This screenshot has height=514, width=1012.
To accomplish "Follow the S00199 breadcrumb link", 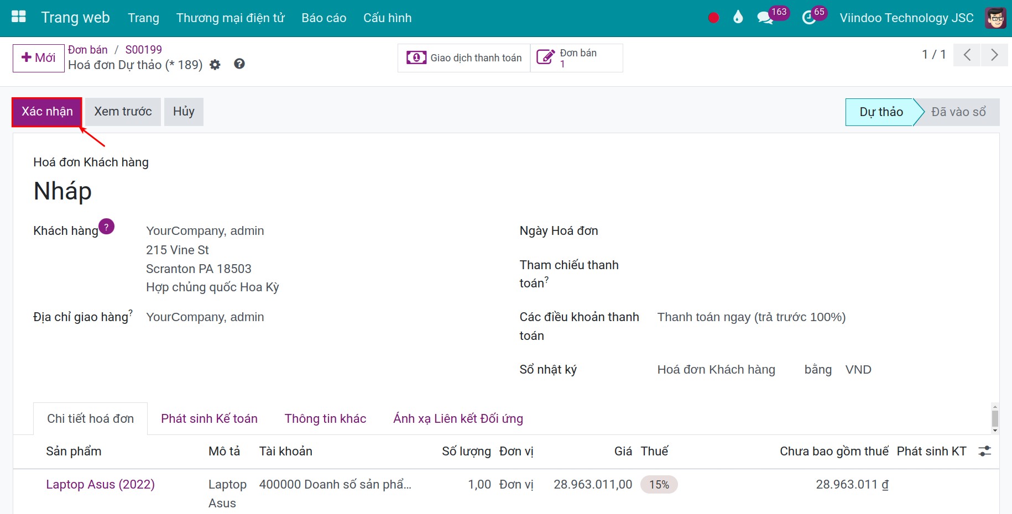I will point(144,50).
